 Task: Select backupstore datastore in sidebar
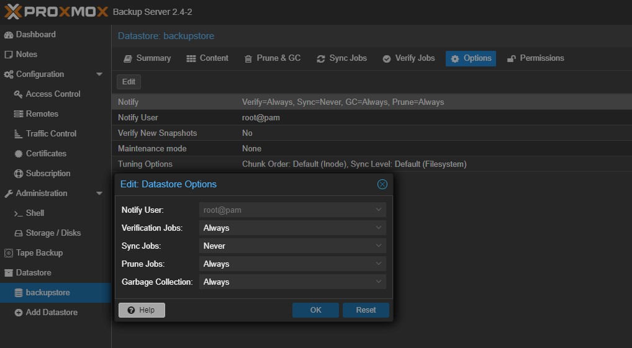pyautogui.click(x=47, y=293)
